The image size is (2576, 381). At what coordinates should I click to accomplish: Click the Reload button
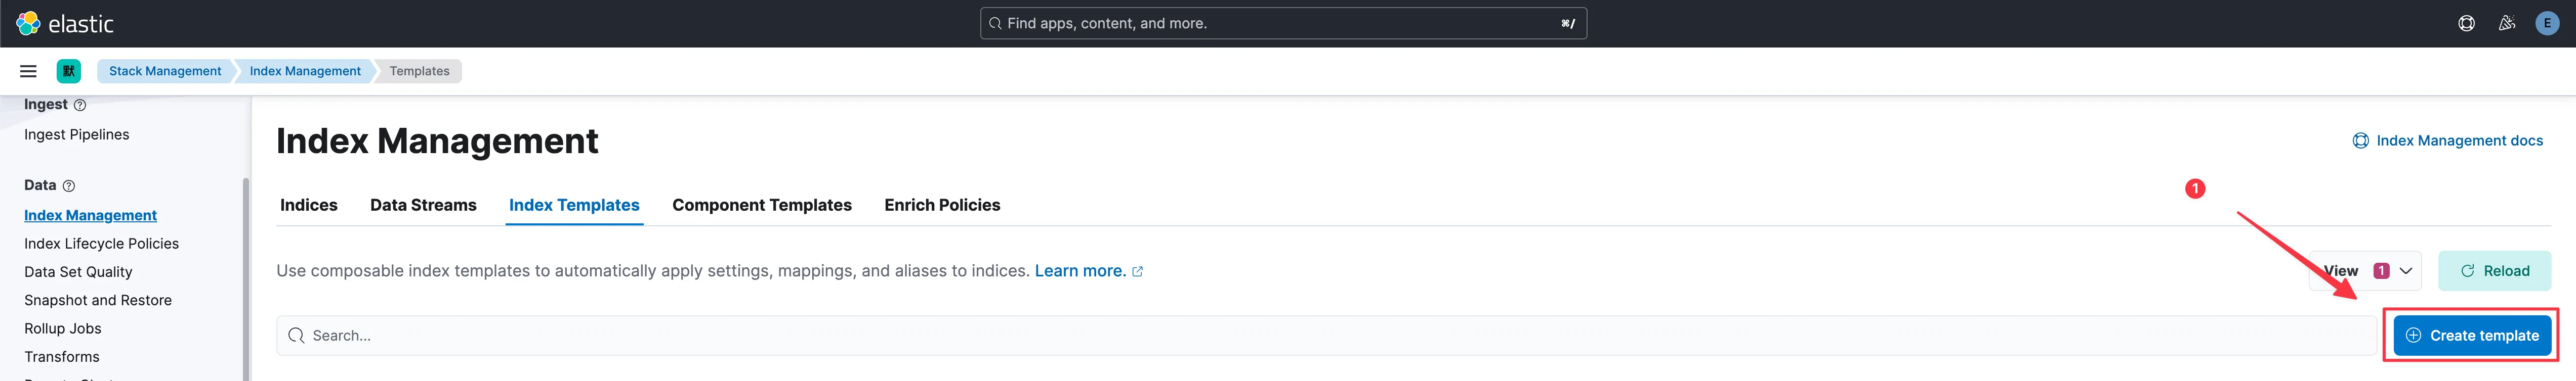(2494, 271)
